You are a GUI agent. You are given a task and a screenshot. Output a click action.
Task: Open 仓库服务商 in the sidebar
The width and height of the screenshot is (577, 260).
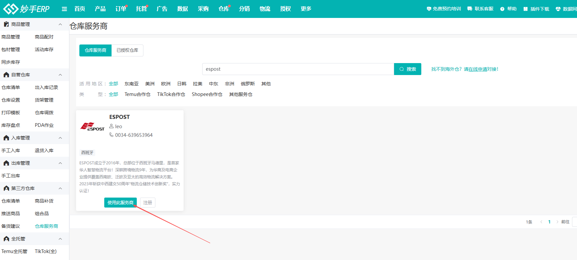point(46,226)
